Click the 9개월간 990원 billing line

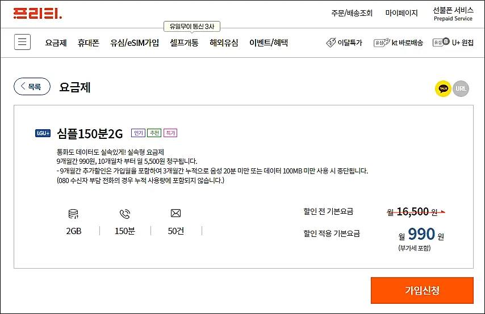[127, 161]
